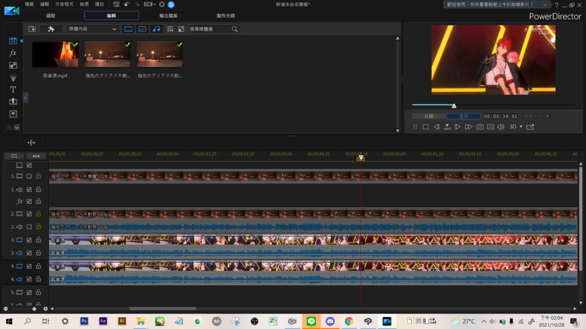The height and width of the screenshot is (329, 586).
Task: Click the plug-ins puzzle piece icon
Action: click(x=51, y=29)
